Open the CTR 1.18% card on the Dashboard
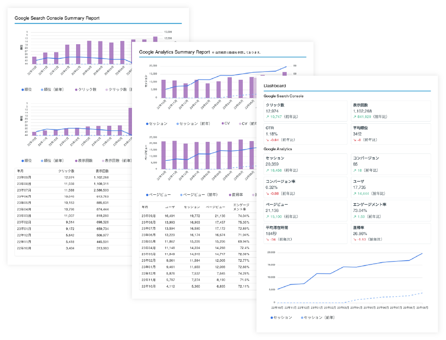 (305, 134)
